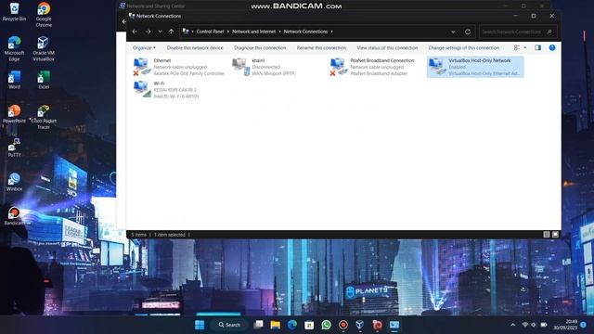
Task: Open Bandicam desktop shortcut
Action: click(x=14, y=216)
